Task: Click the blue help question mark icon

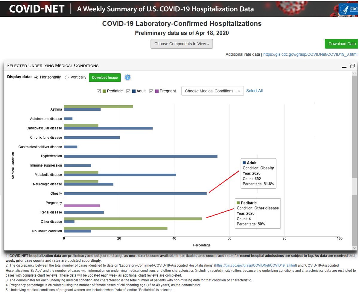Action: [x=127, y=77]
